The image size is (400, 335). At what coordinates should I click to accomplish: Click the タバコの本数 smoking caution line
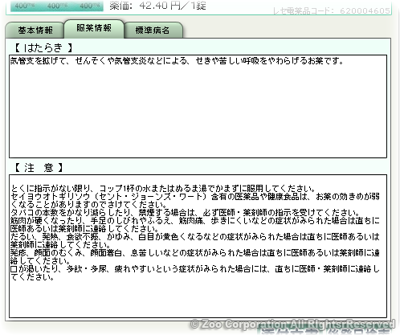pos(186,213)
